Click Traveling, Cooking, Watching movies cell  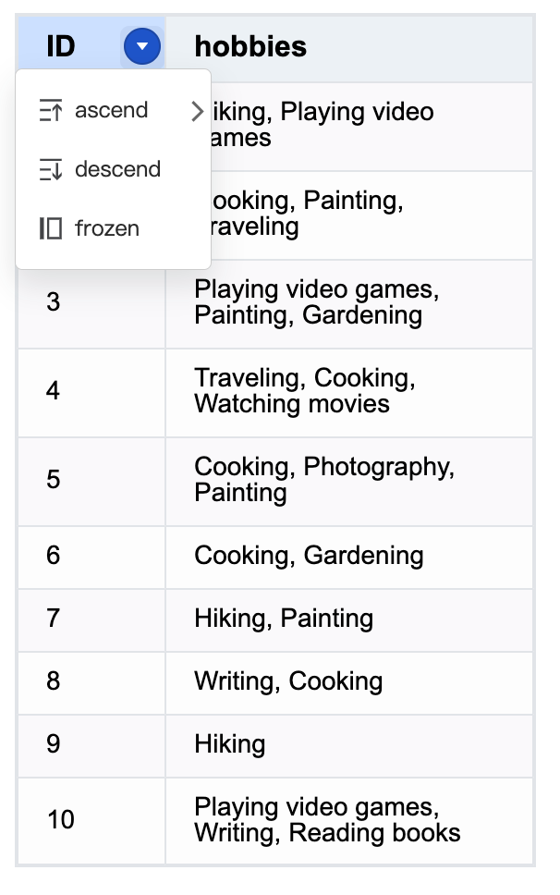click(x=349, y=393)
